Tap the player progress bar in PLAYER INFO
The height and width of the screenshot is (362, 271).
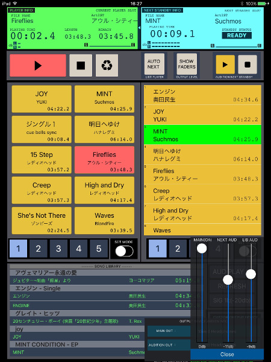click(x=110, y=45)
